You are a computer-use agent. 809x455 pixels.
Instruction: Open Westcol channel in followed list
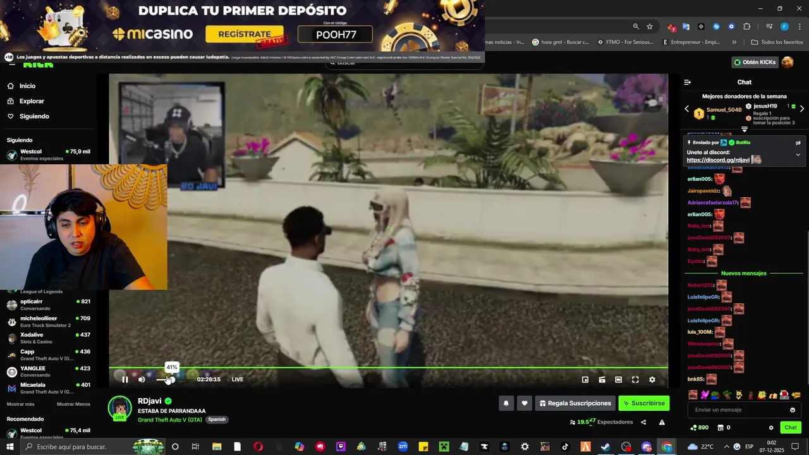tap(48, 155)
